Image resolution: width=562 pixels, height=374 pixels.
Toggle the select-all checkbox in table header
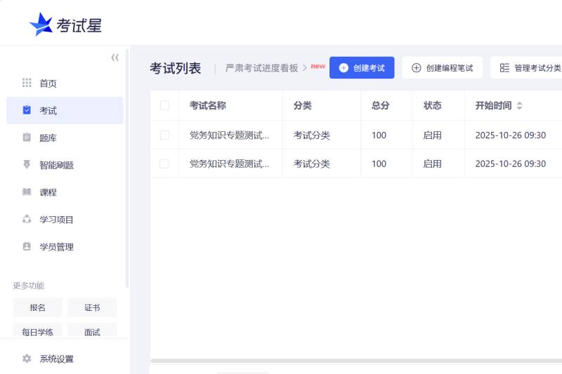click(x=164, y=105)
